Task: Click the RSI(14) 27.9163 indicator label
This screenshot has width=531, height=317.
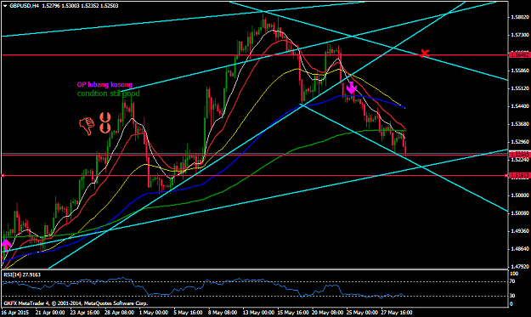Action: pyautogui.click(x=22, y=275)
